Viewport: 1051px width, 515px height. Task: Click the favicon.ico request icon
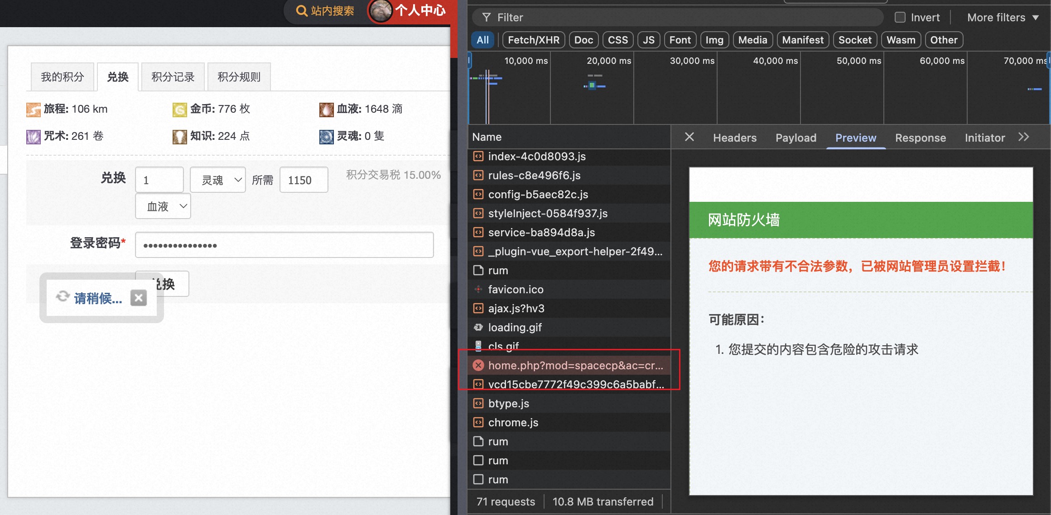478,289
